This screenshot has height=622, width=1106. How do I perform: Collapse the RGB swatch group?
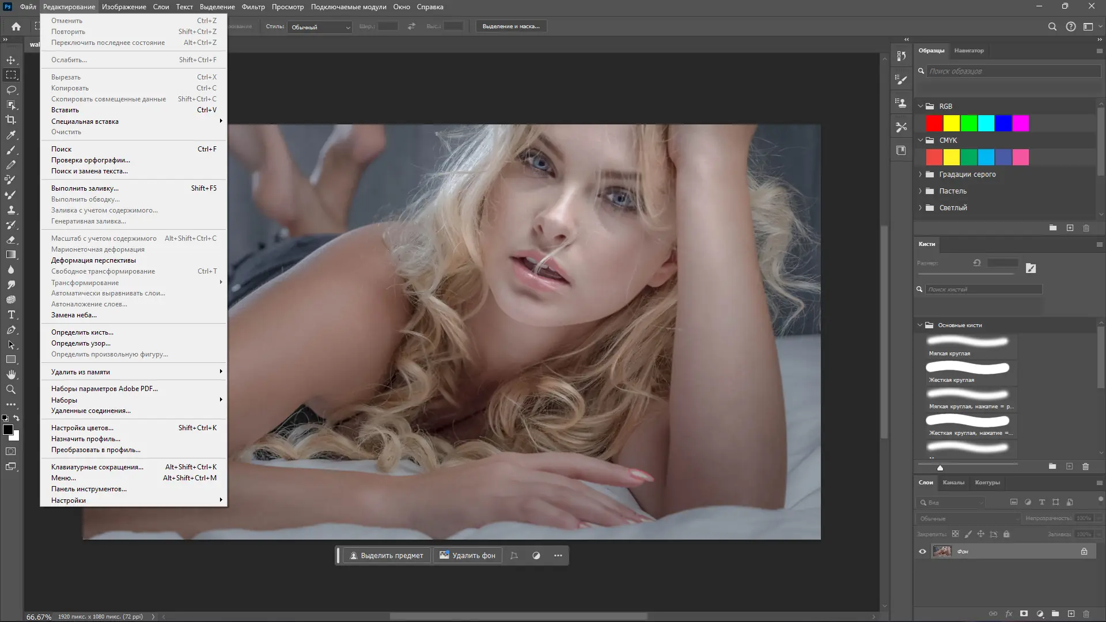921,106
